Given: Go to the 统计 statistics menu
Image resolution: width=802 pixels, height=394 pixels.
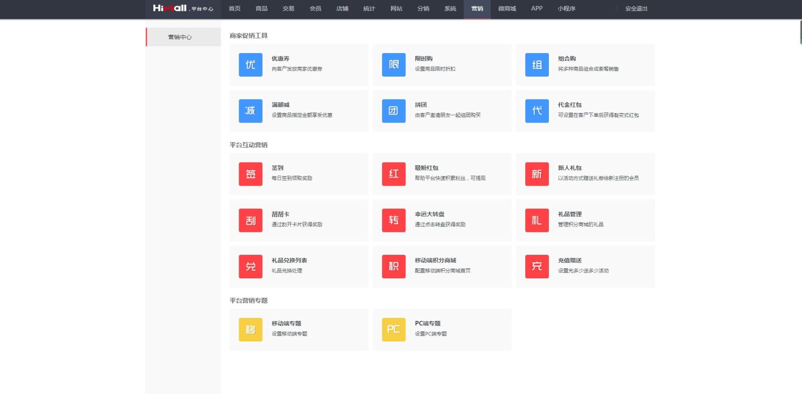Looking at the screenshot, I should point(369,9).
